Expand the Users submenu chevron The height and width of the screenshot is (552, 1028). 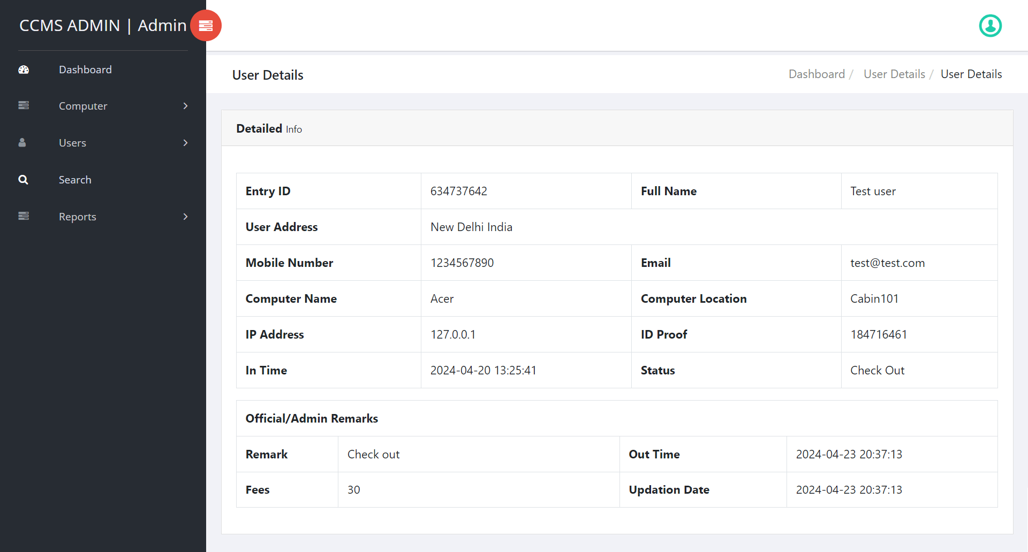185,143
